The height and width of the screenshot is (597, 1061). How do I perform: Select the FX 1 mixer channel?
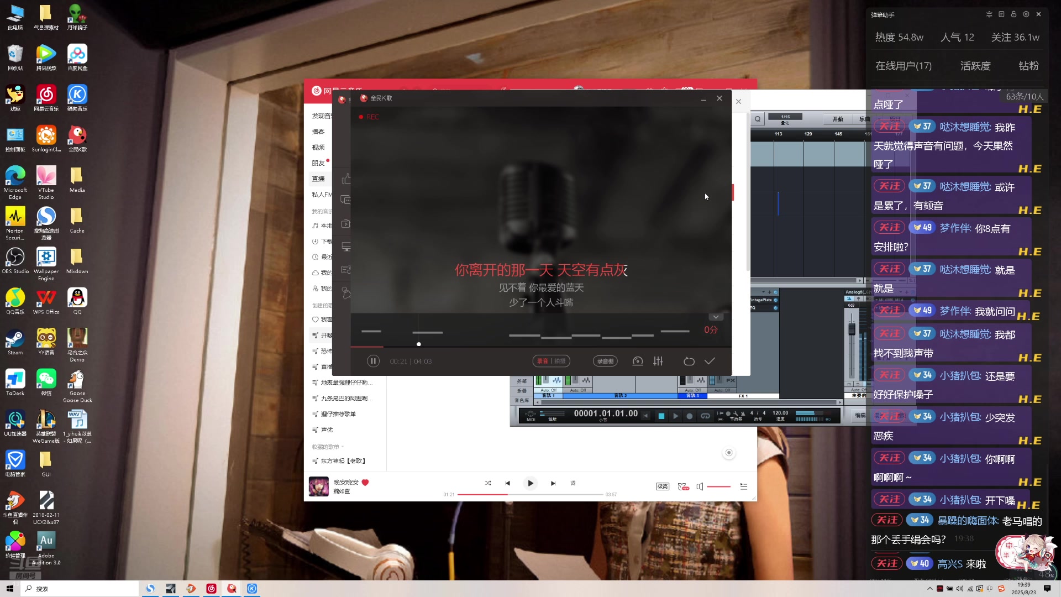coord(743,396)
